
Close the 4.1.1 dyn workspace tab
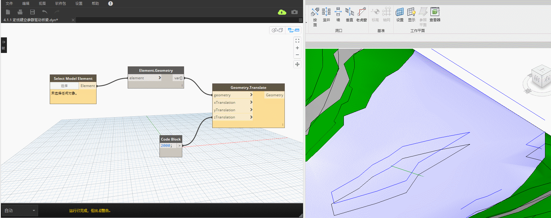pos(73,20)
